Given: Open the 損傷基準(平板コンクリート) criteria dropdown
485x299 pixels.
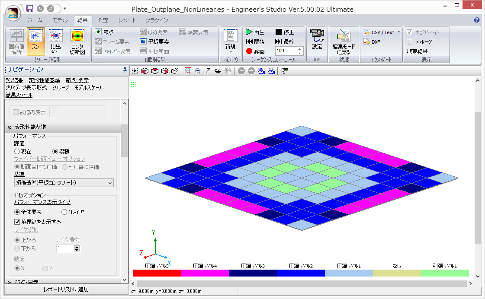Looking at the screenshot, I should click(64, 183).
